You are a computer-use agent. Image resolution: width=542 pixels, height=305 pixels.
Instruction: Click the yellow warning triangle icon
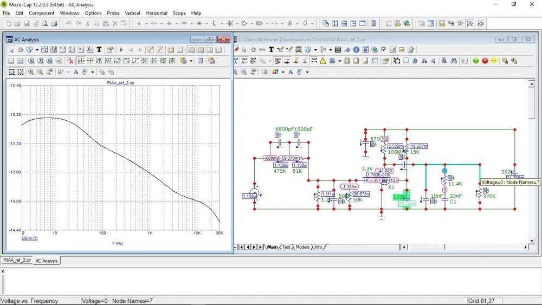322,61
